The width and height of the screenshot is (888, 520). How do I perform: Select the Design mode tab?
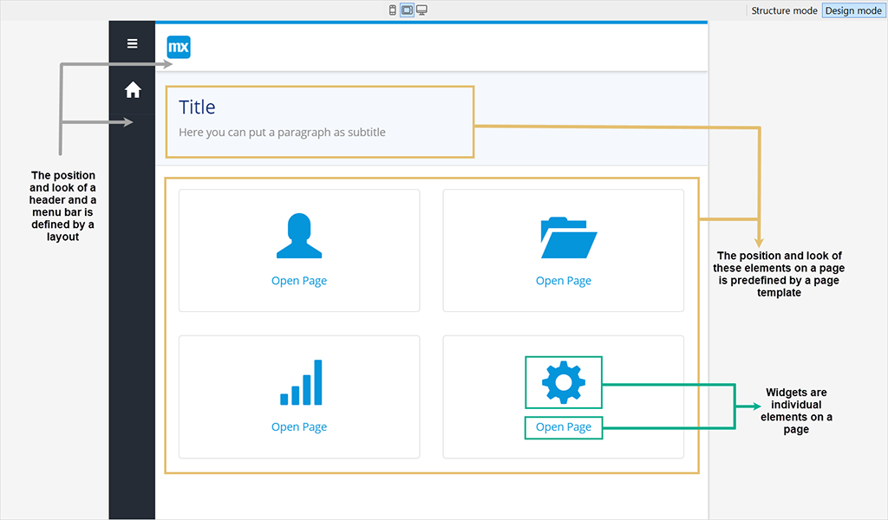coord(852,10)
